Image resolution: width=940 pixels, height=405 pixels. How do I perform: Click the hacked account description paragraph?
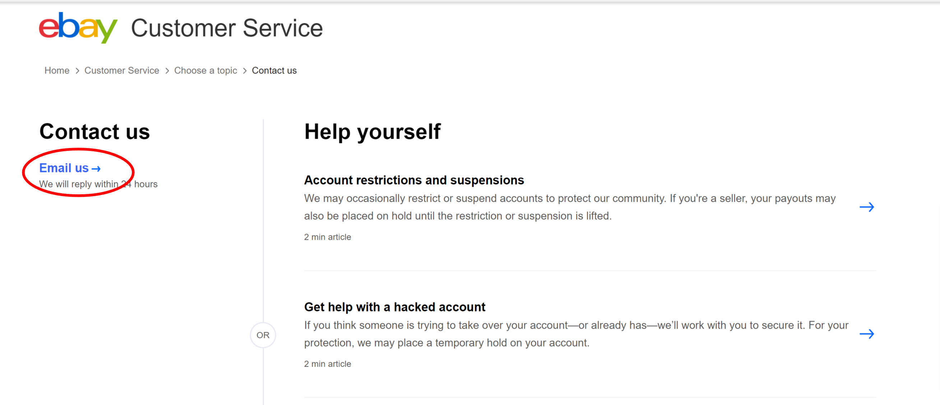576,334
